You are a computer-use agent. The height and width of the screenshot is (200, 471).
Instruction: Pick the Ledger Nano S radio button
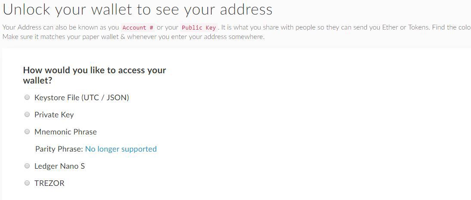click(x=27, y=166)
